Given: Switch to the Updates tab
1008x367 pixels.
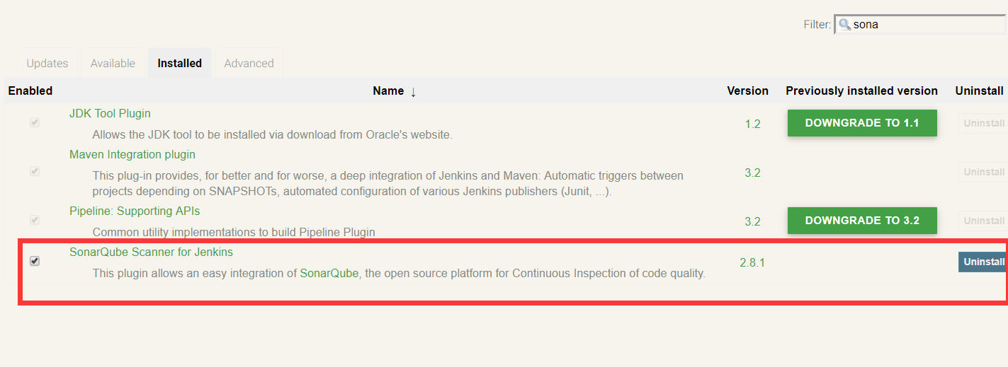Looking at the screenshot, I should (47, 64).
